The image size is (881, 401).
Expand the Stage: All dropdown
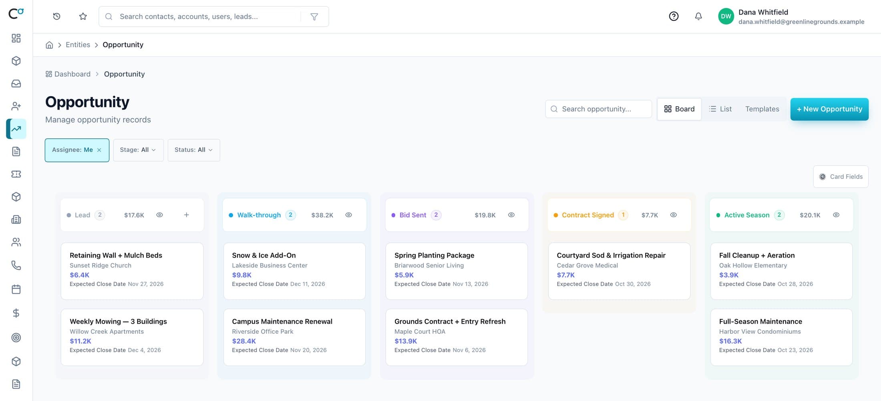[138, 150]
